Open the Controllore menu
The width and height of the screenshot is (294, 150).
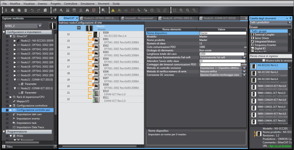[x=71, y=3]
